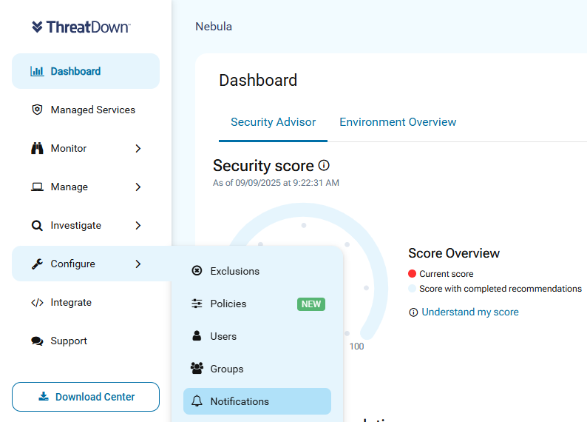Click the Monitor binoculars icon
587x422 pixels.
(x=37, y=148)
